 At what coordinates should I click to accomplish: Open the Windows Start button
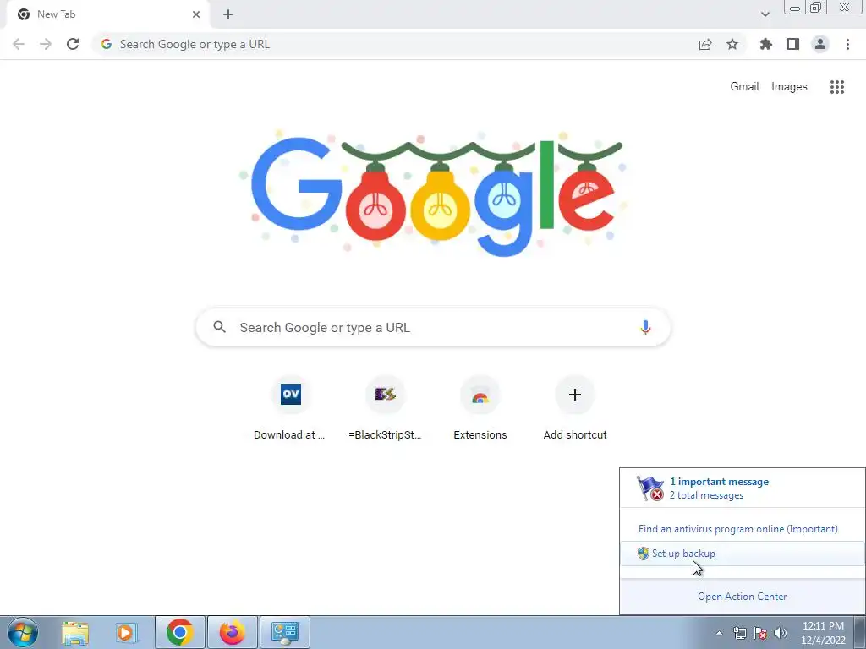click(x=23, y=632)
